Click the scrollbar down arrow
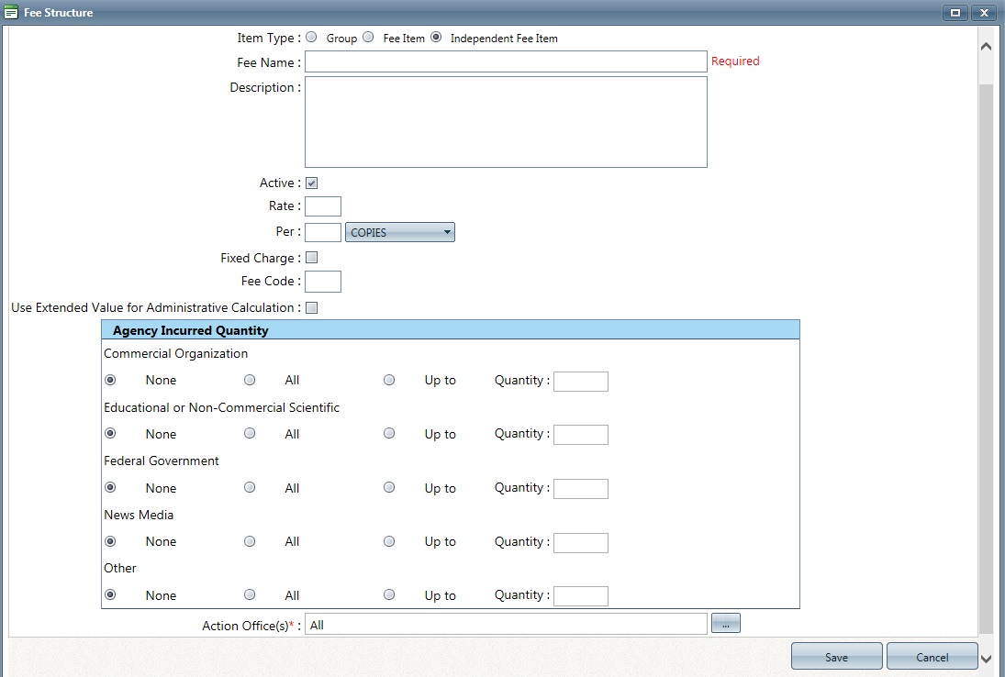Image resolution: width=1005 pixels, height=677 pixels. click(987, 658)
